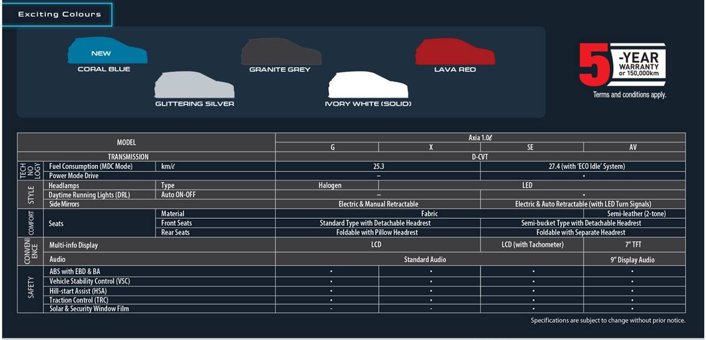Click the 'COMFORT' category label
Screen dimensions: 706x340
click(31, 224)
